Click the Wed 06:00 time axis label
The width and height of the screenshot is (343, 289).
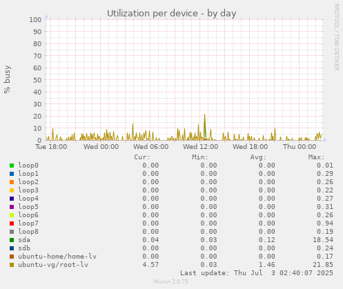(x=150, y=147)
